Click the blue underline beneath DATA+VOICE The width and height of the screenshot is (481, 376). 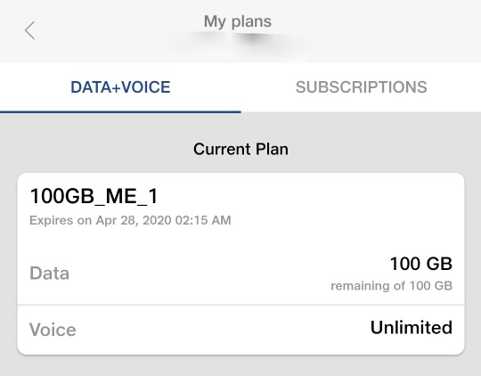[120, 112]
